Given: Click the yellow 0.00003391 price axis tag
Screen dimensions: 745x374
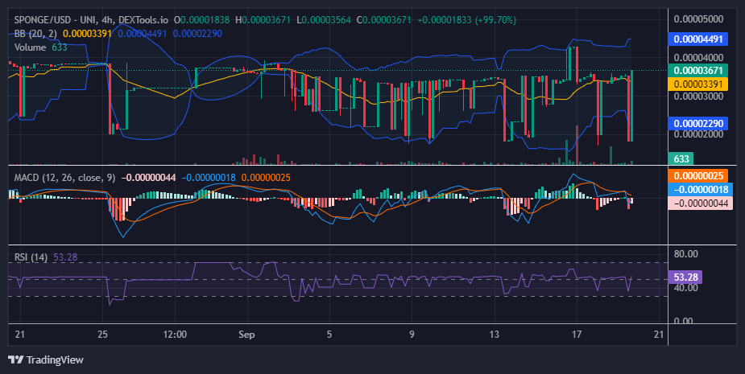Looking at the screenshot, I should 698,84.
